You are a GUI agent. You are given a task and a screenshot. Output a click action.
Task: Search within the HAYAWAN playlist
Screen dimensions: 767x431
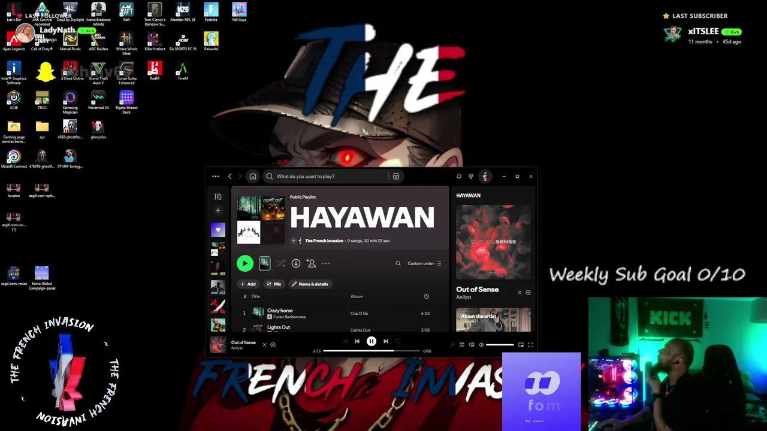point(398,263)
